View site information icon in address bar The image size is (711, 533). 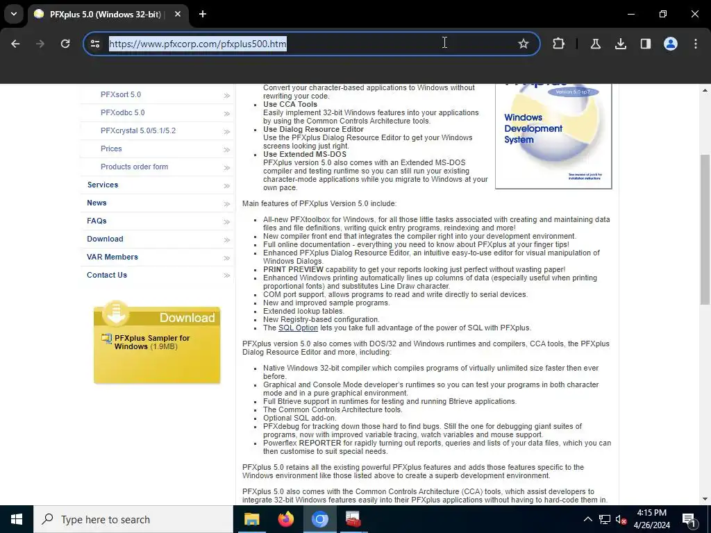[95, 44]
